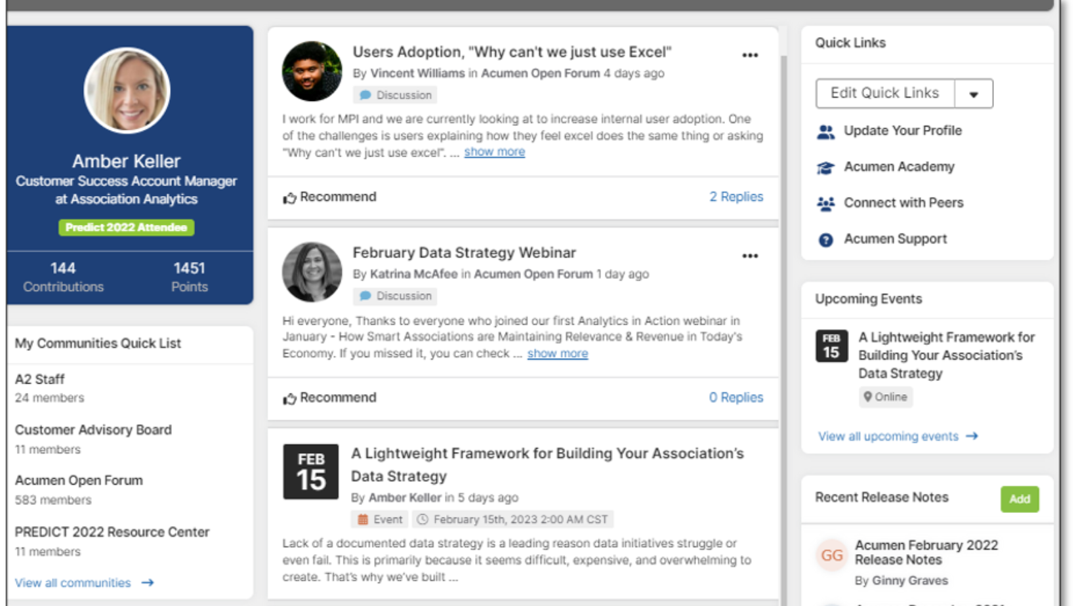
Task: View the 2 Replies on Users Adoption
Action: click(735, 197)
